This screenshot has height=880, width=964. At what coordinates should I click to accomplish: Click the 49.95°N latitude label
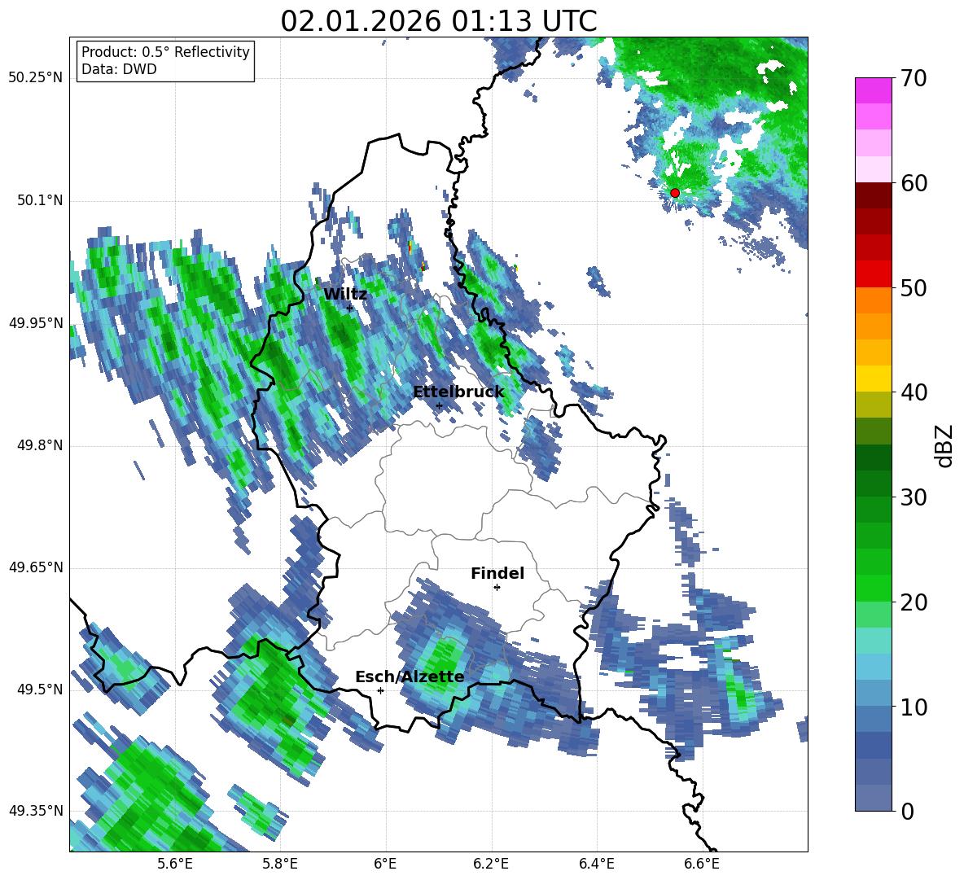coord(36,323)
